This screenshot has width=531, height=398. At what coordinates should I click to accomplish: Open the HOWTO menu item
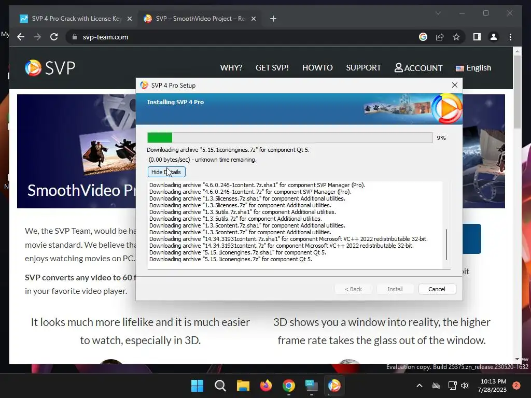click(317, 68)
